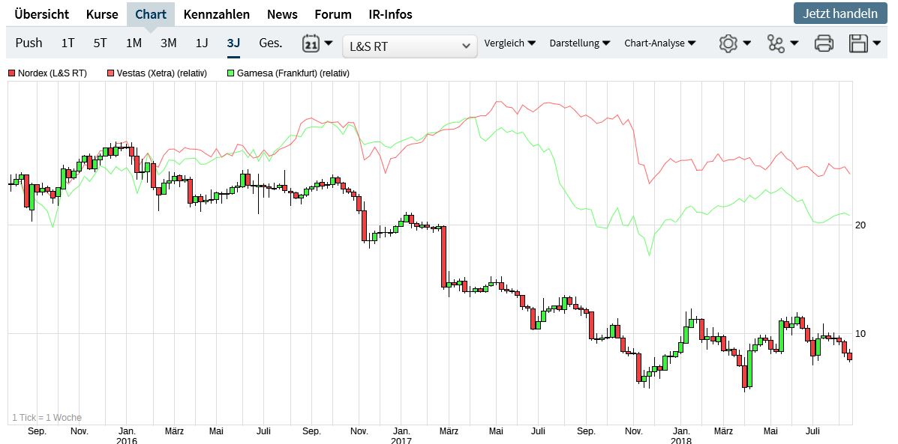Select the 1J time range
Viewport: 898px width, 444px height.
(202, 43)
